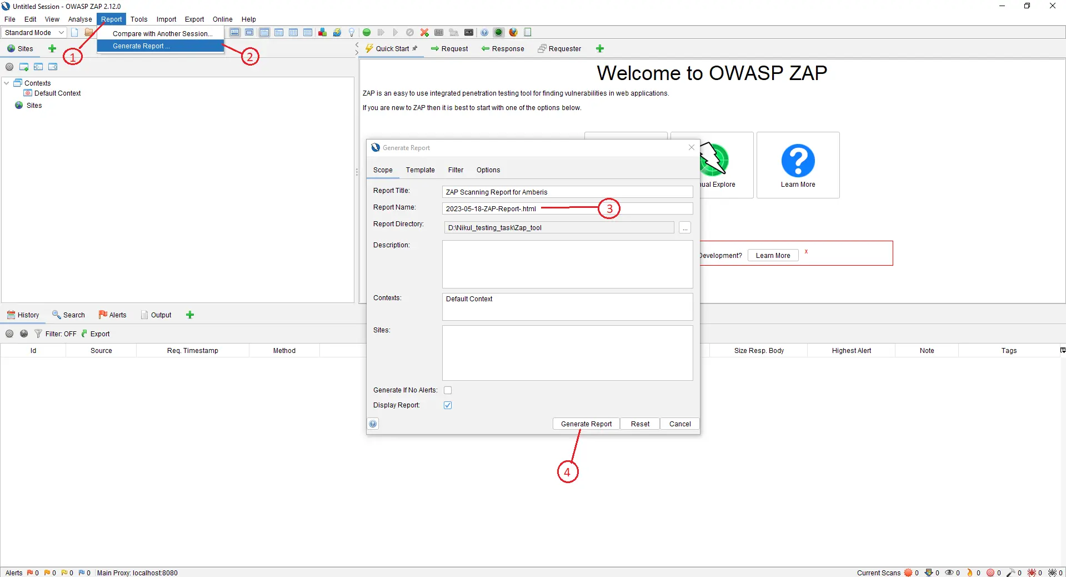Screen dimensions: 1066x577
Task: Click the Online Help question mark icon
Action: click(x=484, y=32)
